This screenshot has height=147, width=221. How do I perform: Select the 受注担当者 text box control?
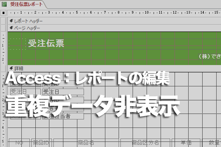tap(63, 116)
